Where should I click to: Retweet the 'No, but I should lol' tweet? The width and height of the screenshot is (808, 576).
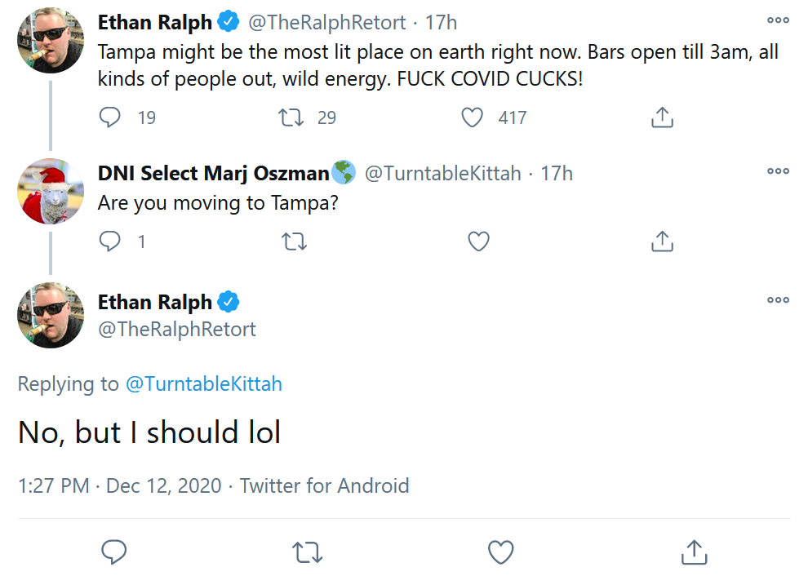point(307,552)
